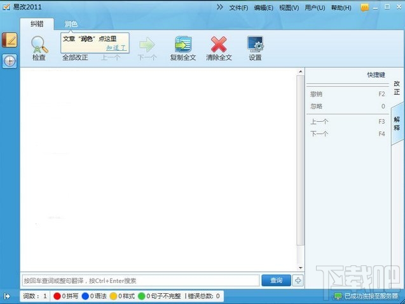Image resolution: width=405 pixels, height=304 pixels.
Task: Click the plus button beside 查询
Action: (x=298, y=281)
